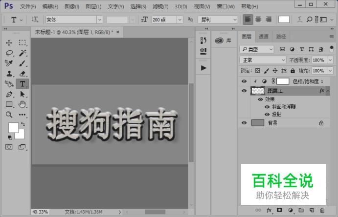Image resolution: width=338 pixels, height=217 pixels.
Task: Center align text
Action: [258, 20]
